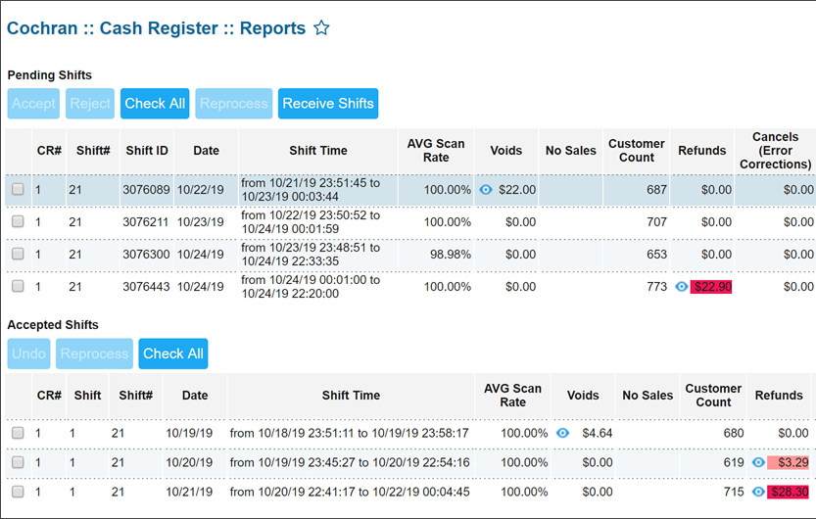Screen dimensions: 816x519
Task: Click shift time starting 10/23/19 23:48:51
Action: click(311, 255)
